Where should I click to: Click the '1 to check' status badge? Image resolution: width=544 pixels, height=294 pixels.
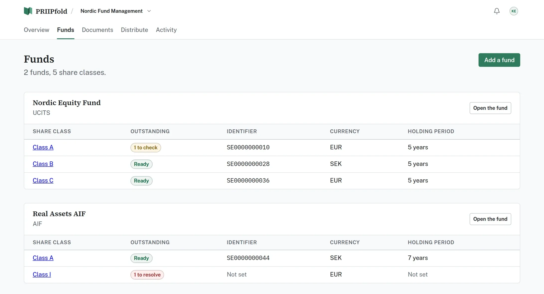(x=145, y=148)
